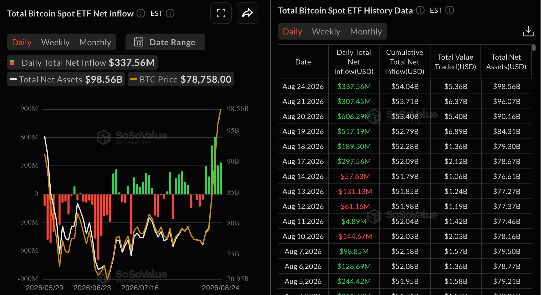
Task: Click the $4.89M inflow value
Action: pyautogui.click(x=354, y=222)
